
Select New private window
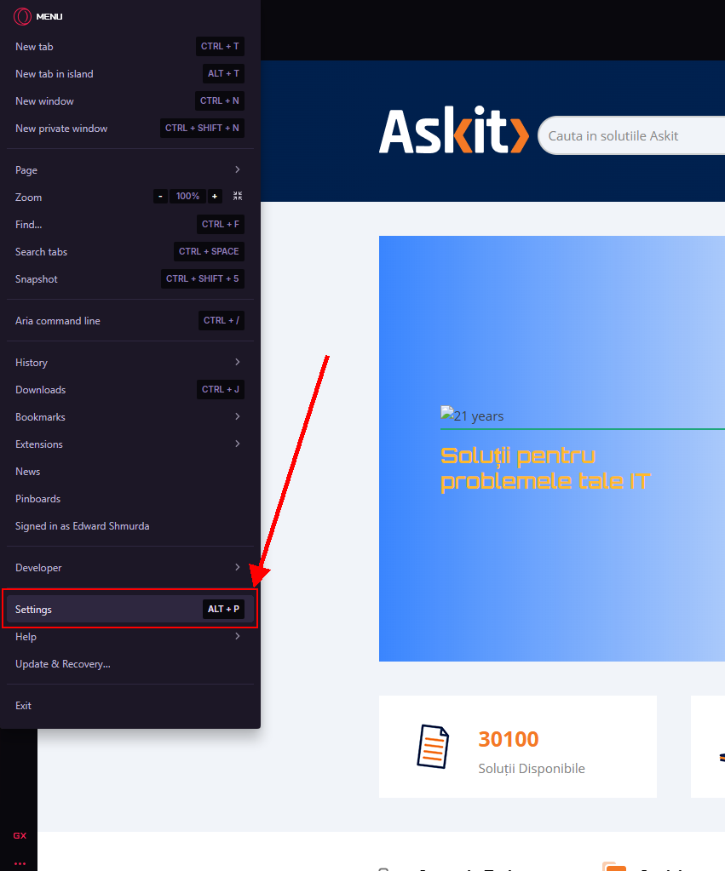click(61, 129)
